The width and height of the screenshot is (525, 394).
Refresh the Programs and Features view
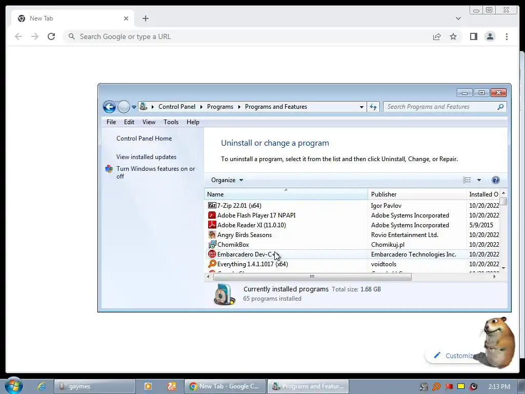point(373,107)
